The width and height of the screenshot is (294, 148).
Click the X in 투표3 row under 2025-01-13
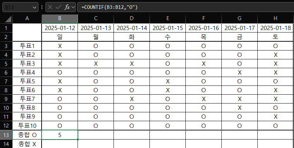(96, 64)
